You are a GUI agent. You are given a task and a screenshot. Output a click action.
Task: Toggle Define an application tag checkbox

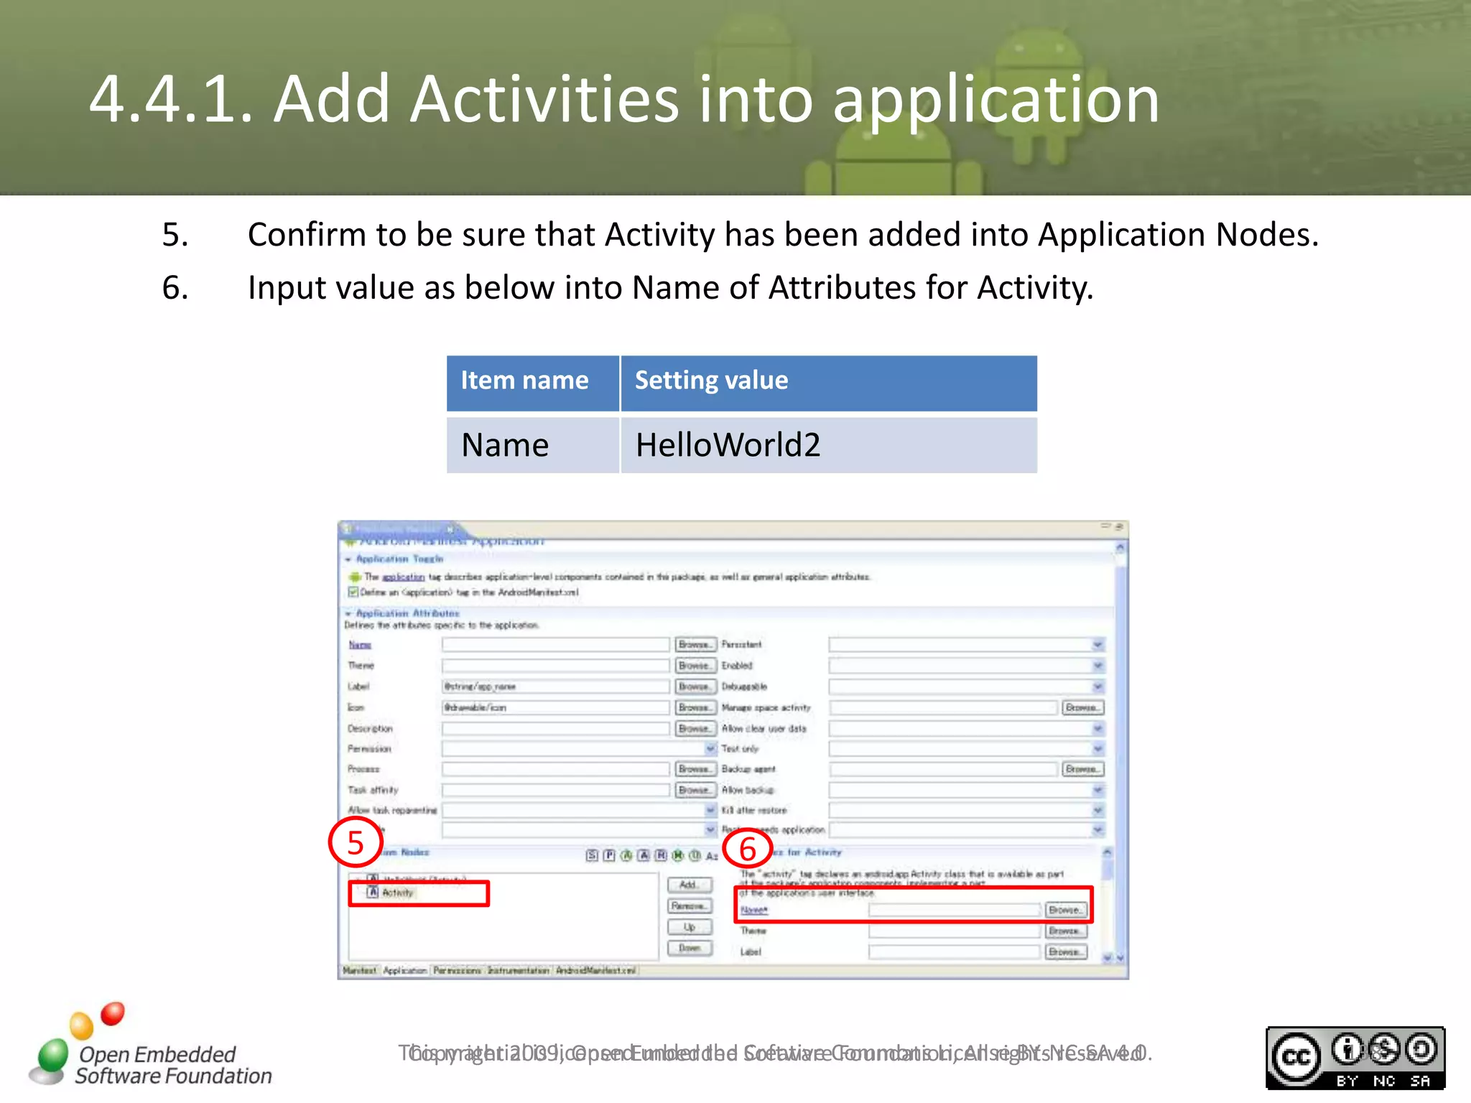(353, 592)
